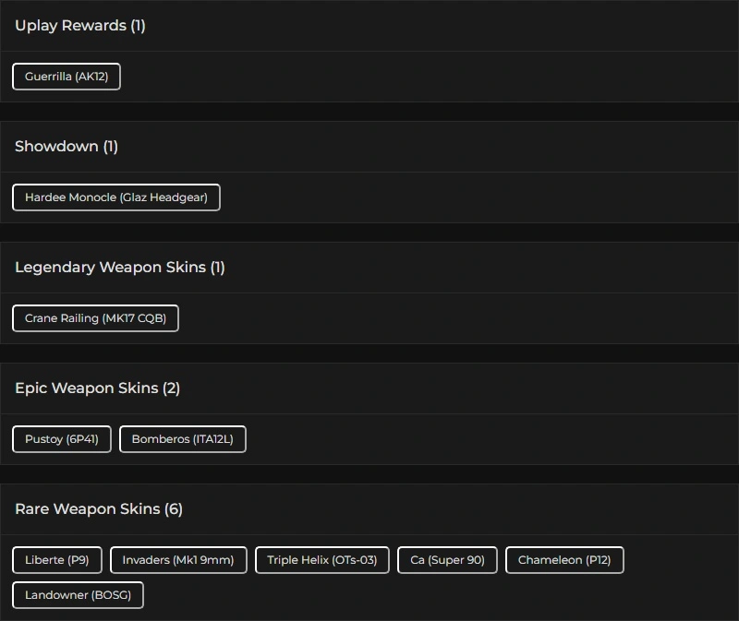Open the Crane Railing (MK17 CQB) tag
Image resolution: width=739 pixels, height=621 pixels.
point(95,318)
